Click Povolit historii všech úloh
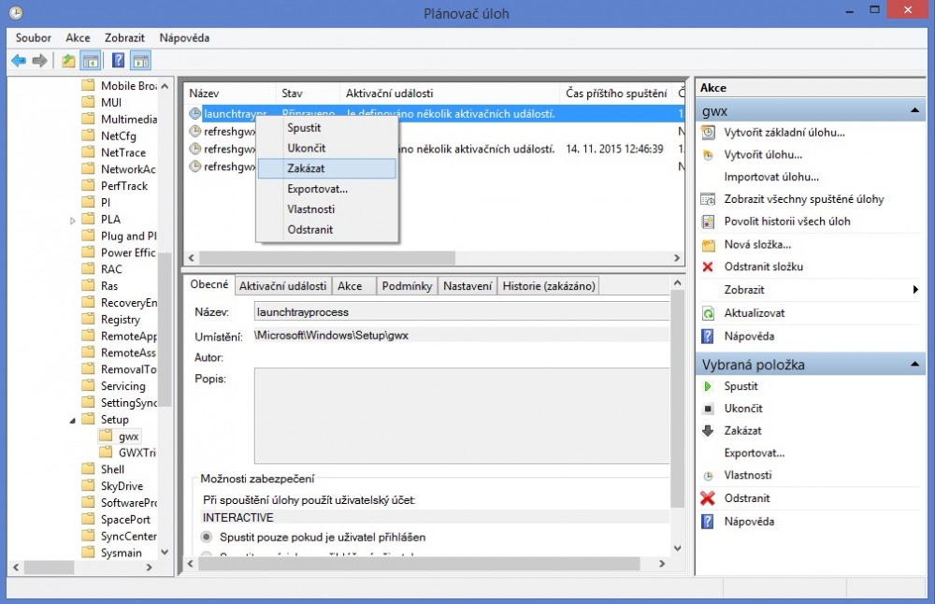935x604 pixels. pyautogui.click(x=787, y=222)
